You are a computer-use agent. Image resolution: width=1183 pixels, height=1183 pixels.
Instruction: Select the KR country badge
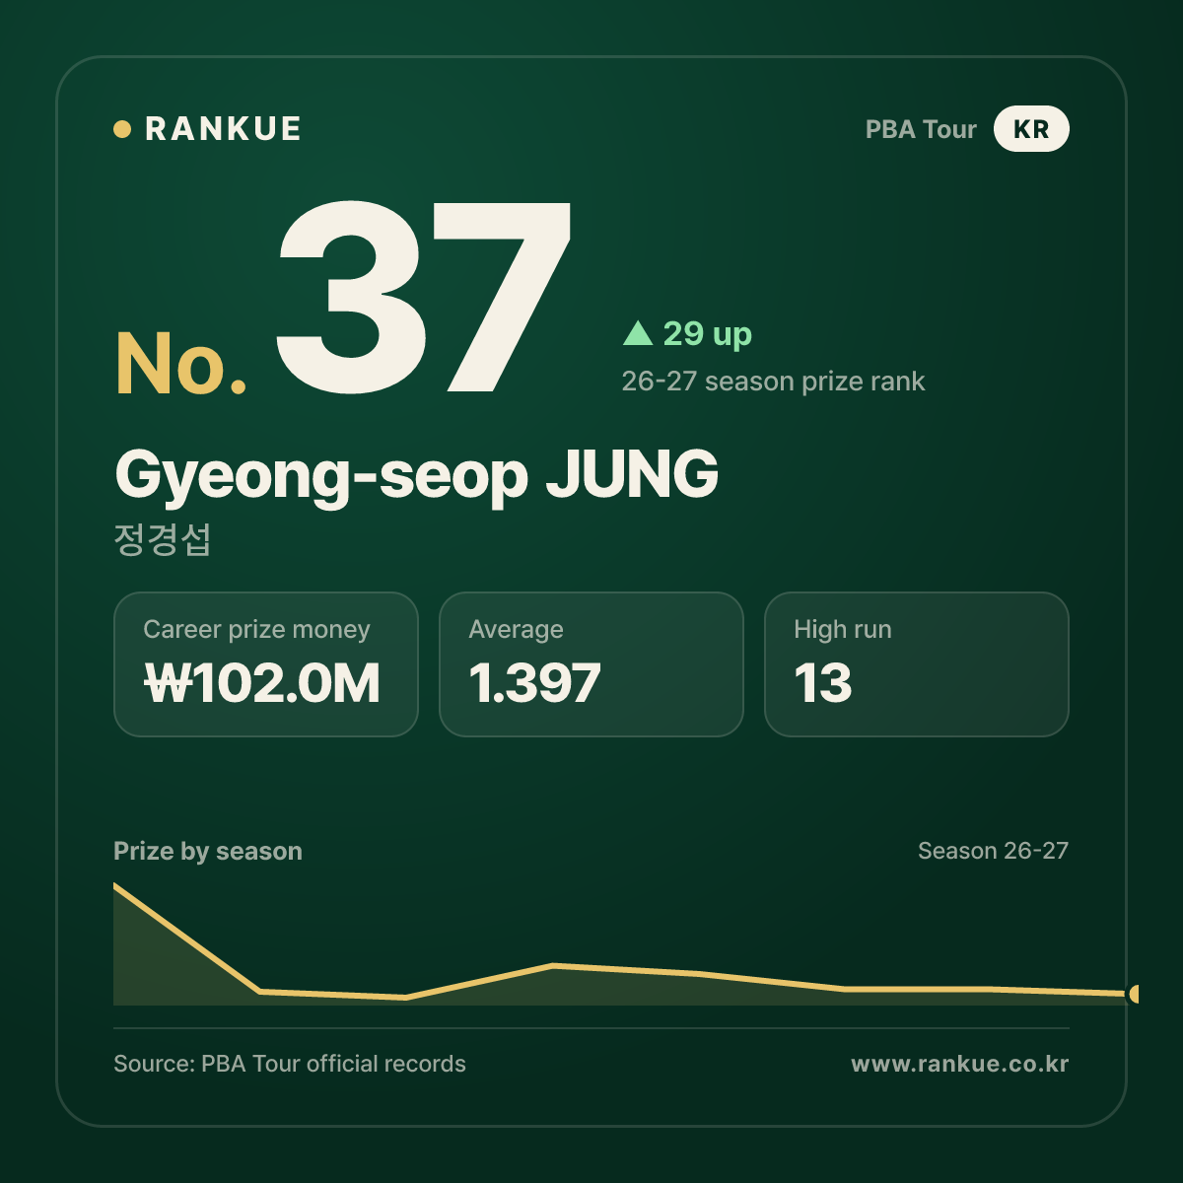[x=1031, y=129]
